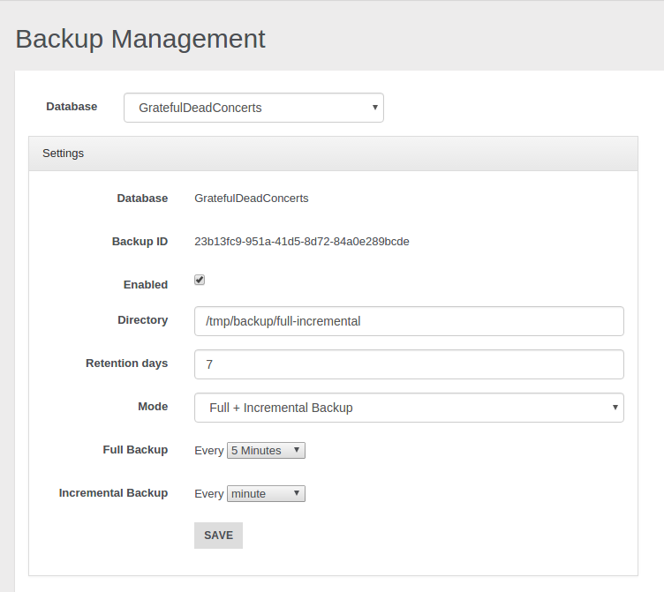Screen dimensions: 664x592
Task: Open the top Database selector dropdown
Action: click(x=253, y=108)
